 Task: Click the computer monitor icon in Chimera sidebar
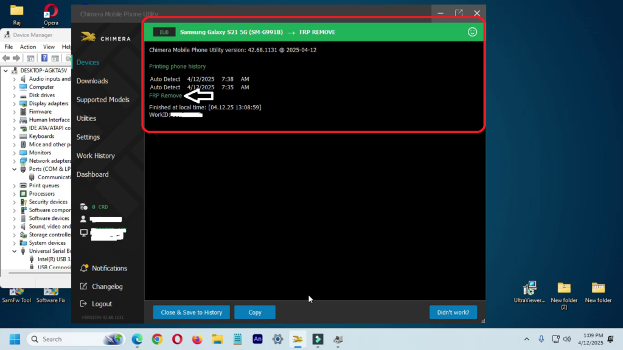(x=83, y=233)
